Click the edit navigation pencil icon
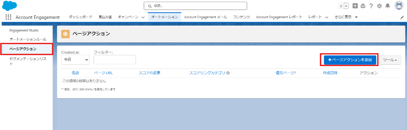Screen dimensions: 407x130 click(x=402, y=18)
